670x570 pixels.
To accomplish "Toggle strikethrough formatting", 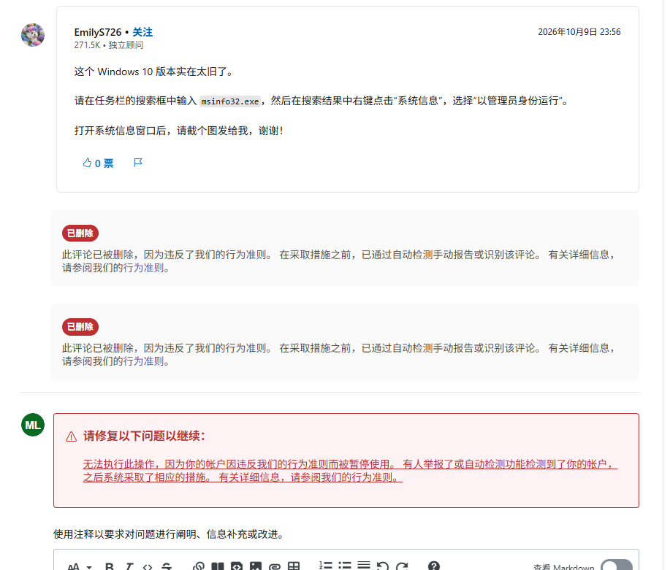I will 167,566.
